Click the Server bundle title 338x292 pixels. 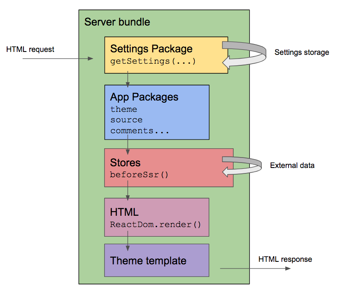click(x=117, y=22)
